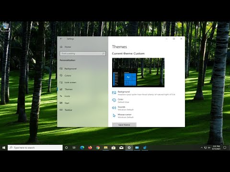The image size is (230, 172).
Task: Open the Lock screen settings page
Action: tap(68, 82)
